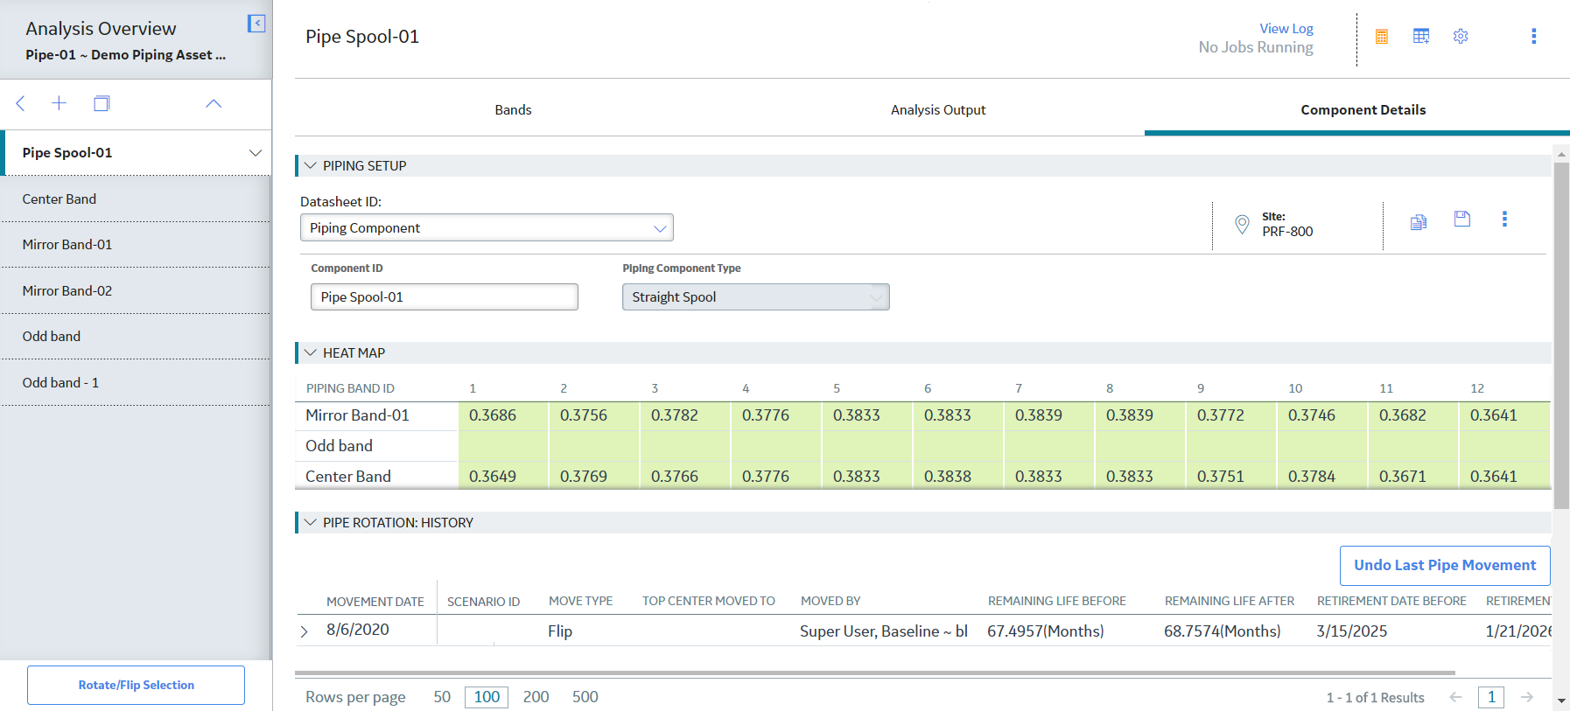1570x711 pixels.
Task: Open the Datasheet ID dropdown
Action: click(x=487, y=227)
